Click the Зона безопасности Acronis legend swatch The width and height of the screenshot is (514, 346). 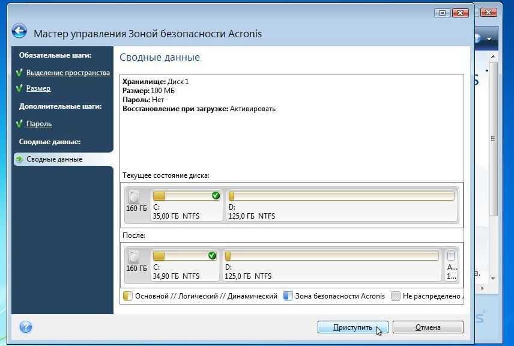point(288,296)
